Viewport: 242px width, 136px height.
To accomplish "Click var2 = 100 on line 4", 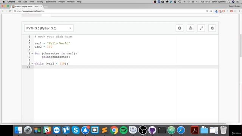I will pos(43,47).
